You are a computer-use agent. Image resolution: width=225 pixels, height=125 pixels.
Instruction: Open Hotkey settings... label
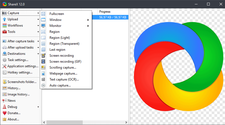20,72
